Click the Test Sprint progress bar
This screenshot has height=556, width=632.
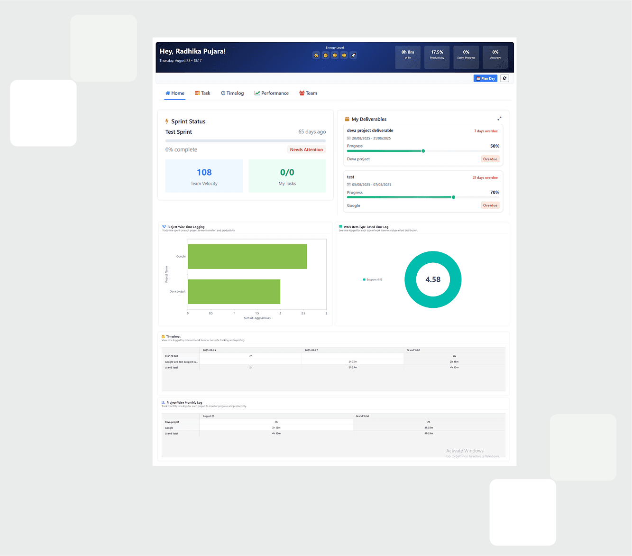point(246,141)
